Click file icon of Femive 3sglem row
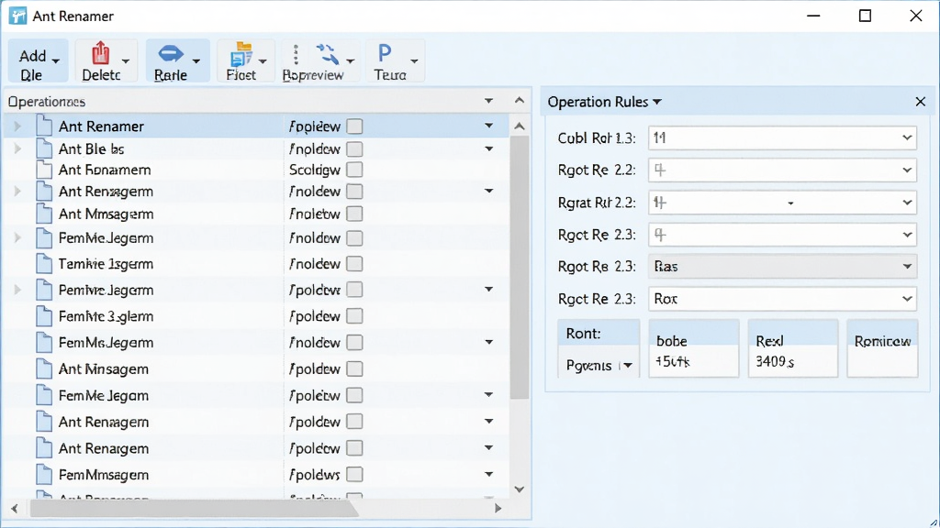The image size is (940, 528). pos(44,316)
